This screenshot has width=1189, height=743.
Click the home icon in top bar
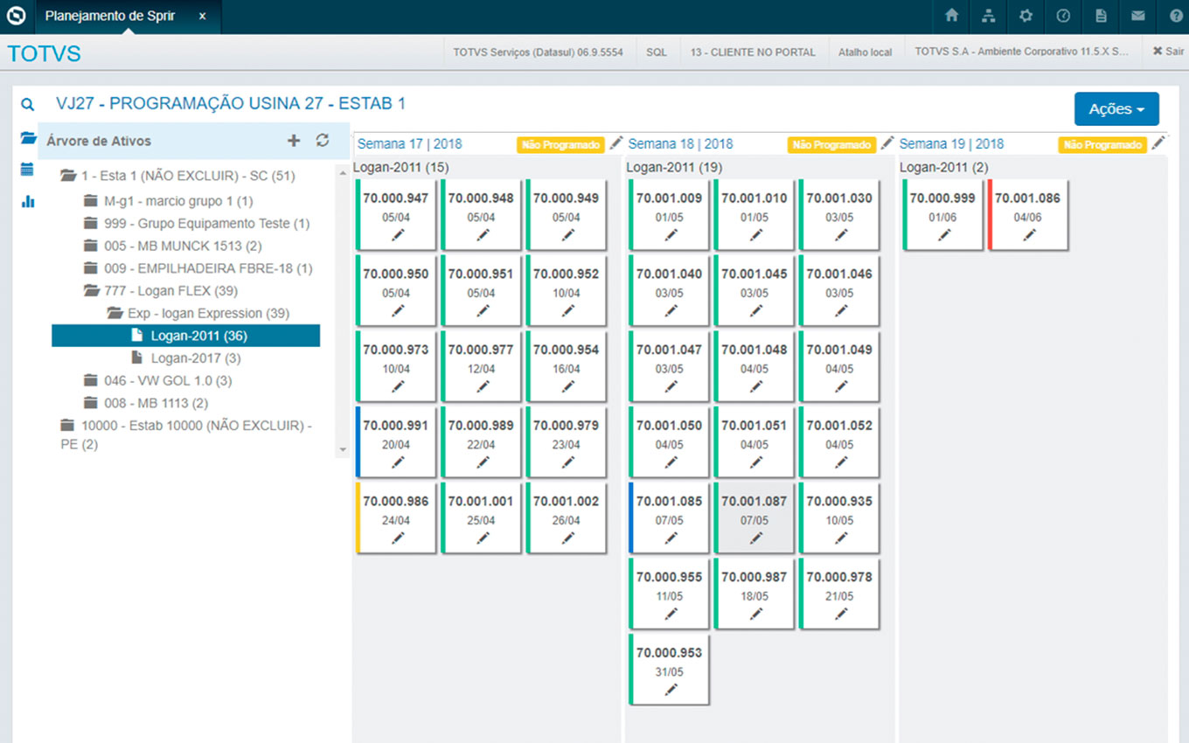click(952, 17)
